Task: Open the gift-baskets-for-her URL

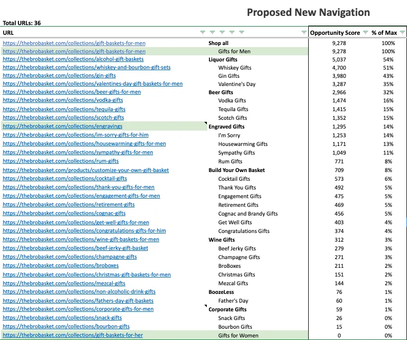Action: pos(73,335)
